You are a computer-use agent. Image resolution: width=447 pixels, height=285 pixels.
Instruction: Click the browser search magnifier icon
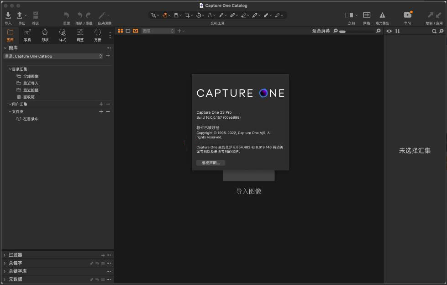434,31
